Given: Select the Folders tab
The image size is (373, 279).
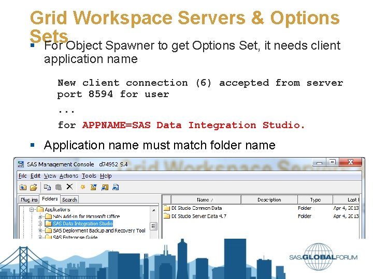Looking at the screenshot, I should pyautogui.click(x=50, y=199).
